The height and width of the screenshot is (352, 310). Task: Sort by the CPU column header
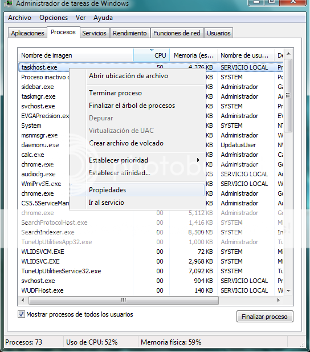[x=152, y=55]
